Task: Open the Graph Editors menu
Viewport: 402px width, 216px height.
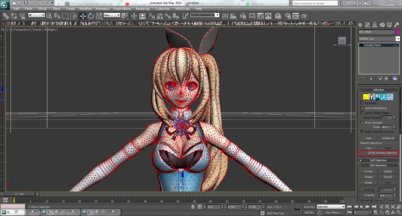Action: pyautogui.click(x=122, y=9)
